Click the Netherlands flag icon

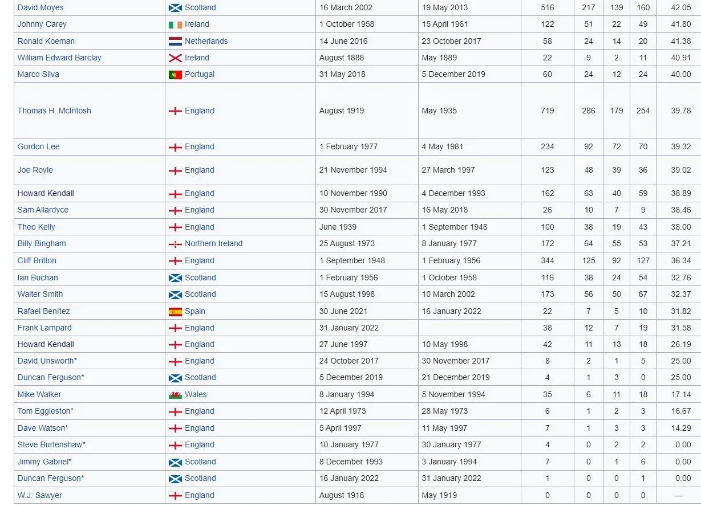(175, 42)
